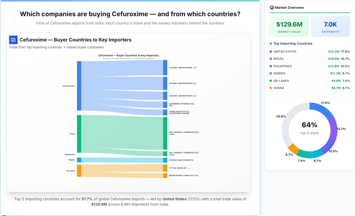Viewport: 355px width, 216px height.
Task: Click the blue chart icon on the Sankey card header
Action: pyautogui.click(x=13, y=40)
